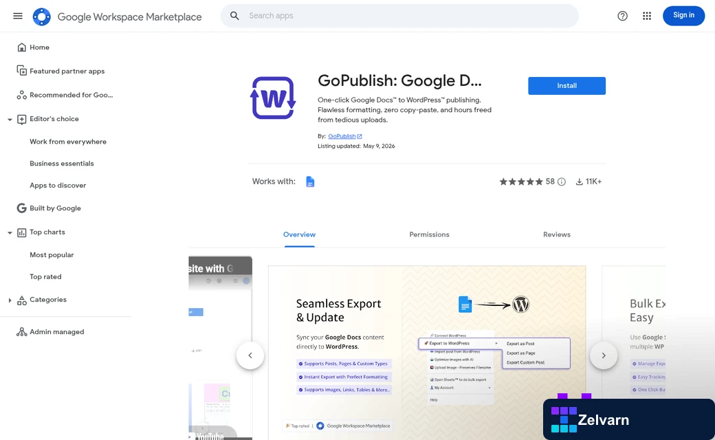Image resolution: width=715 pixels, height=440 pixels.
Task: Click the downloads count icon
Action: [579, 182]
